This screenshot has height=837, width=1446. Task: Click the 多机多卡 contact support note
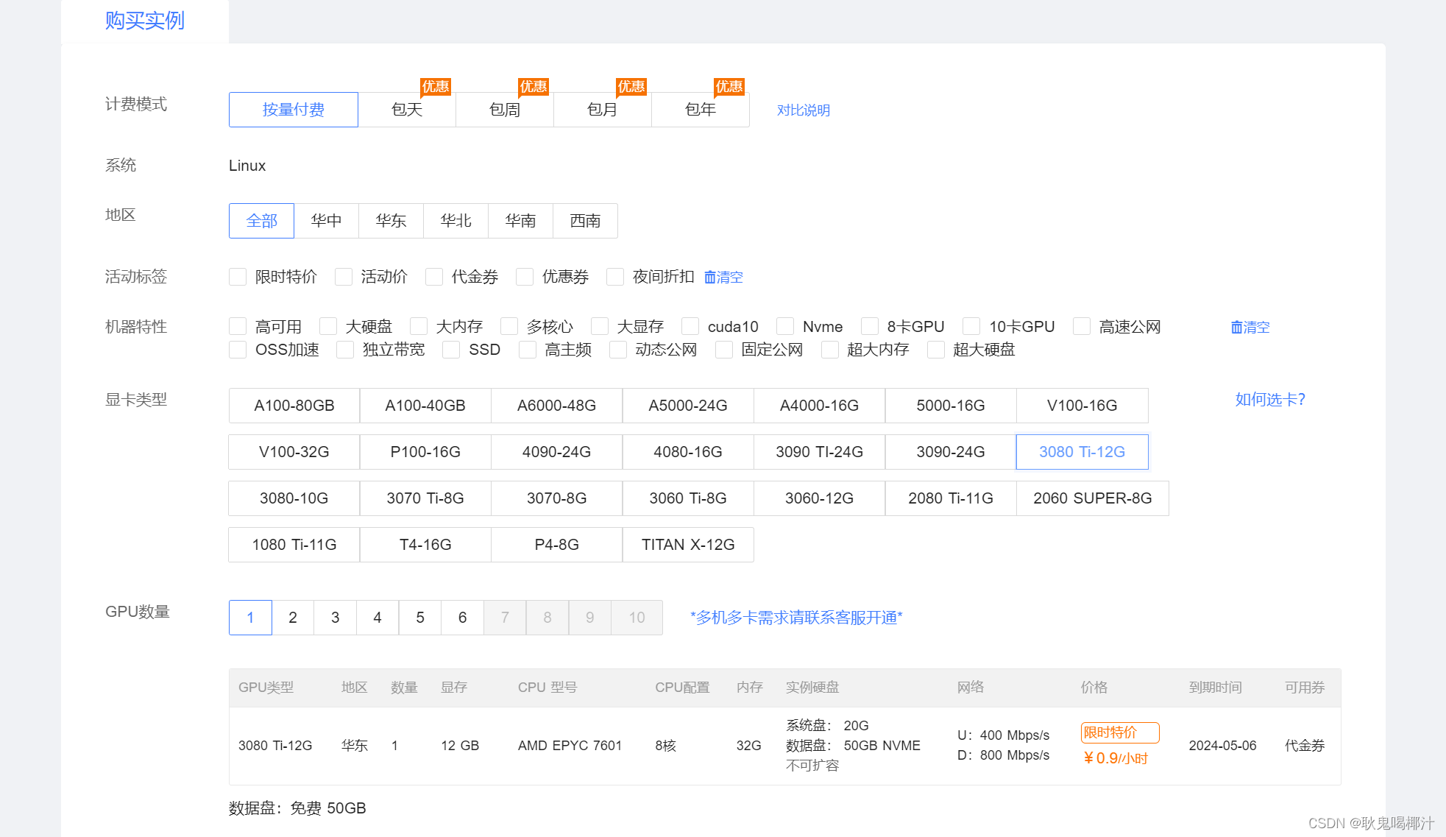(796, 618)
